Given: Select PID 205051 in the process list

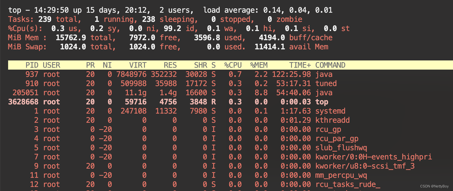Looking at the screenshot, I should click(x=25, y=93).
